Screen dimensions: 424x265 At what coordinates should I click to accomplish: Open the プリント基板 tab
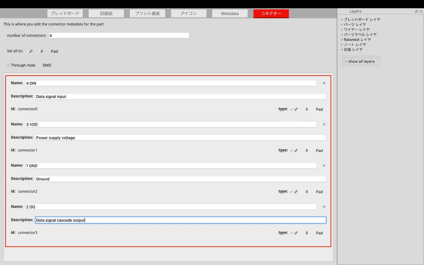click(147, 13)
